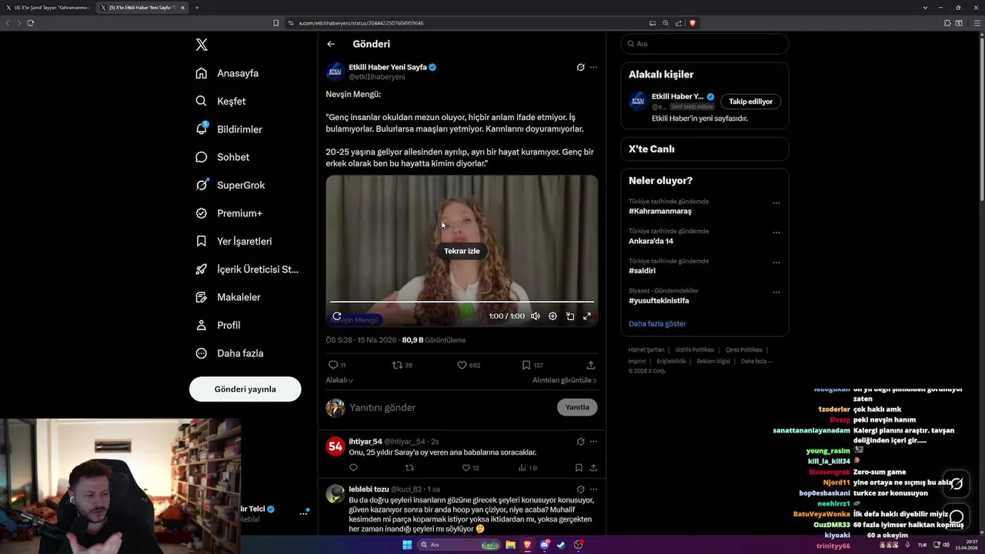
Task: Click the Ara search box
Action: [705, 44]
